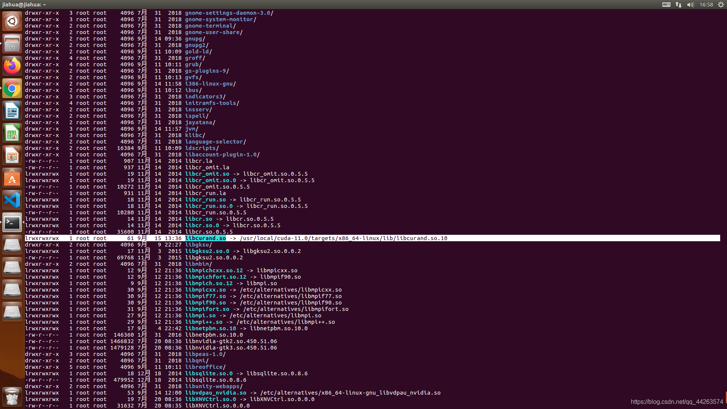Open the system power gear menu
The width and height of the screenshot is (727, 409).
point(721,5)
